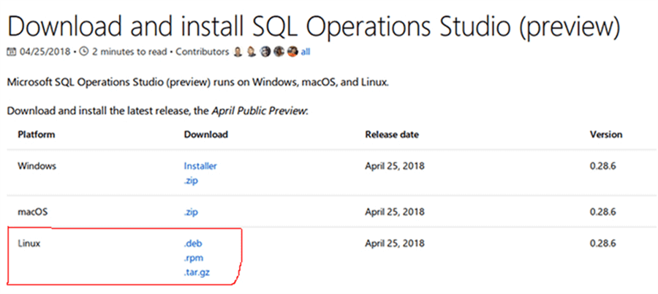Viewport: 658px width, 294px height.
Task: Download the Windows Installer
Action: click(200, 166)
